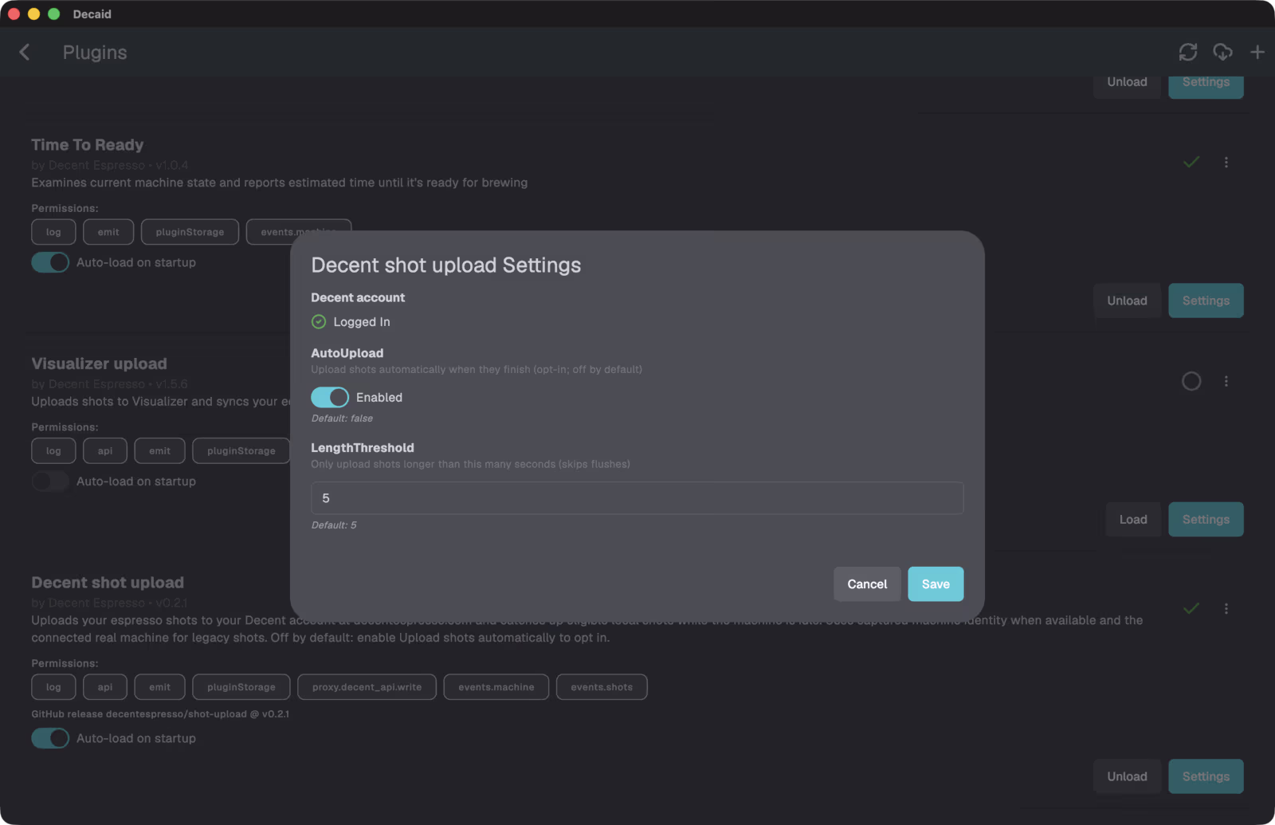
Task: Save the Decent shot upload settings
Action: coord(936,584)
